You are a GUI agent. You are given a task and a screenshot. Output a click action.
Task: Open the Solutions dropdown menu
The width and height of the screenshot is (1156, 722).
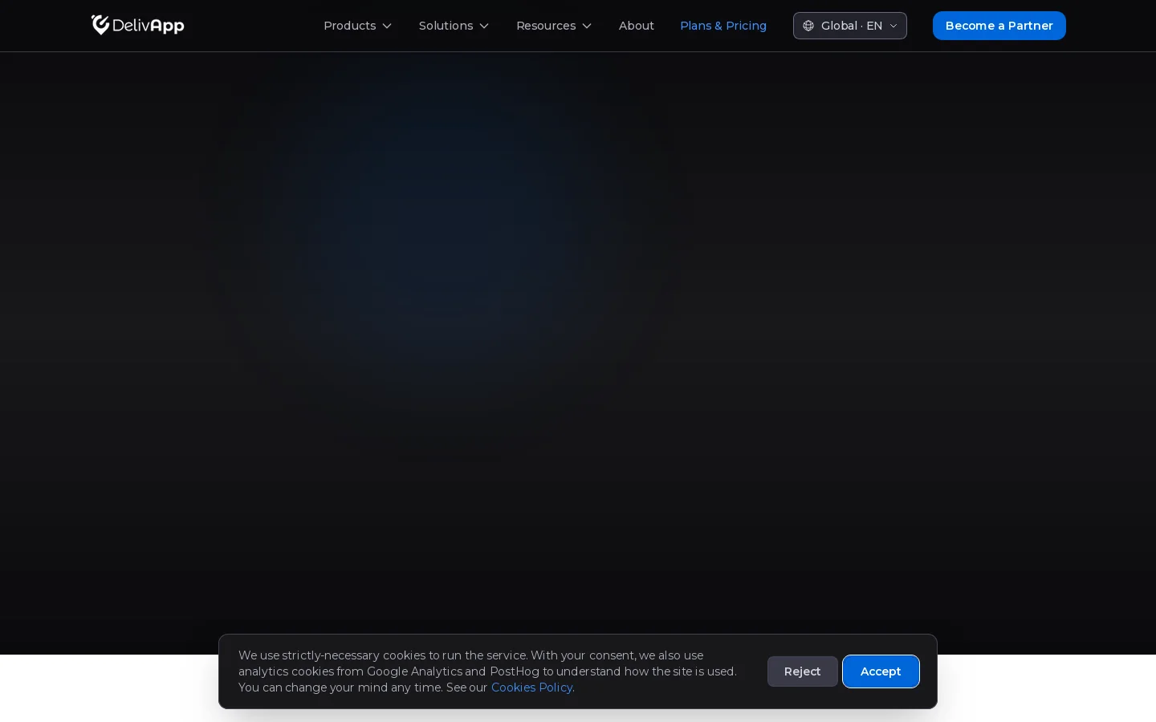coord(454,26)
